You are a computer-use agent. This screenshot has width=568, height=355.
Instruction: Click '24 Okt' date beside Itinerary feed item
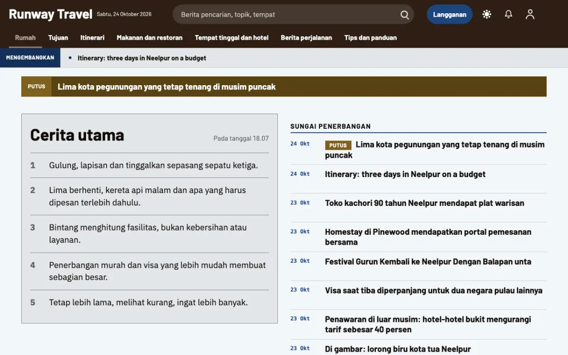tap(300, 174)
